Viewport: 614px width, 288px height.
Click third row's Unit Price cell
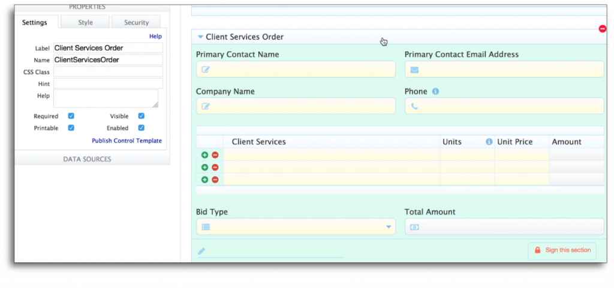coord(522,180)
